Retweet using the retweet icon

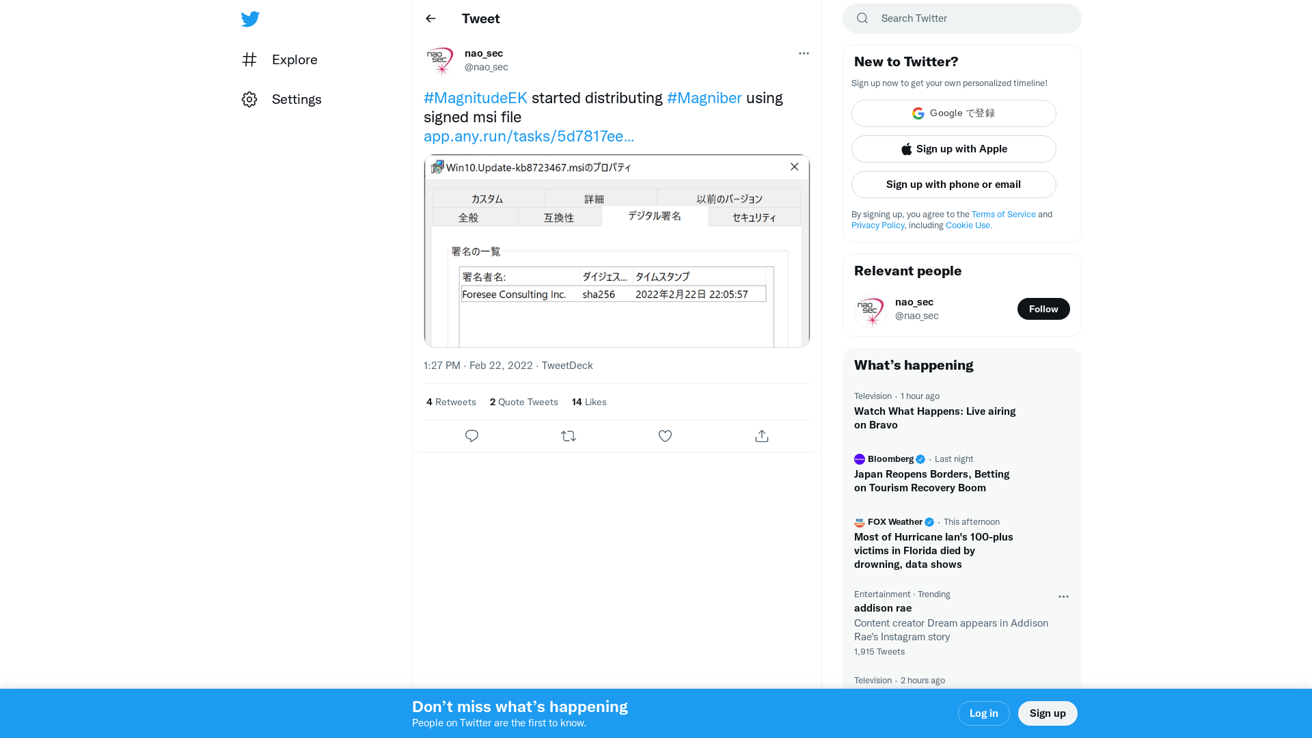tap(569, 436)
